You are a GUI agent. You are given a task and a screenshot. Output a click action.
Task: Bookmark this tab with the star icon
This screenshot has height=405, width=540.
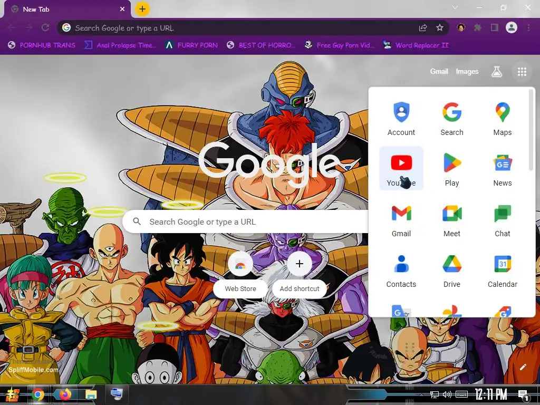pyautogui.click(x=440, y=28)
